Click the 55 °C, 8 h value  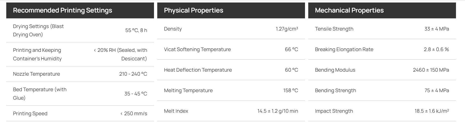point(136,30)
